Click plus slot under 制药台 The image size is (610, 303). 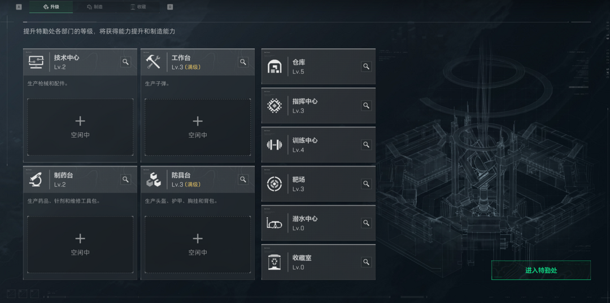point(80,245)
